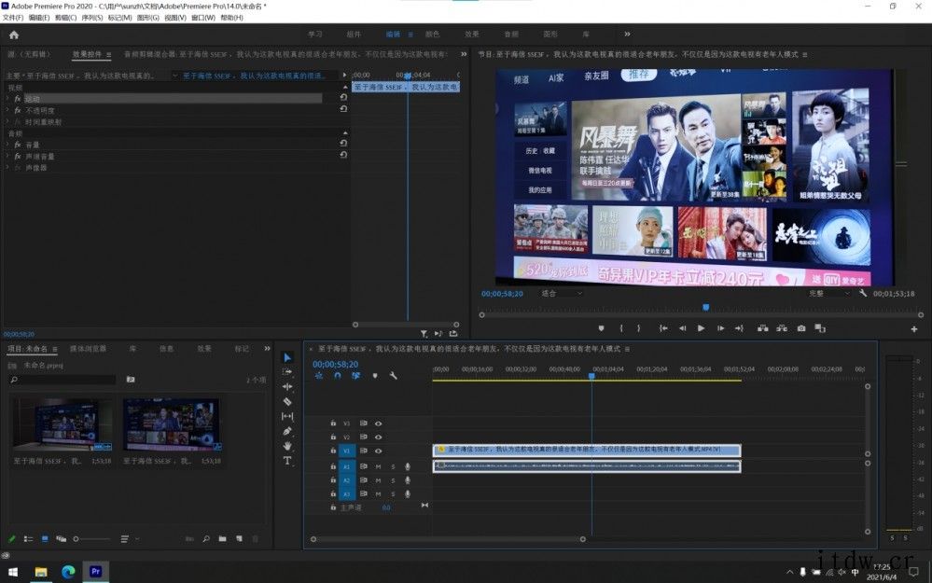Image resolution: width=932 pixels, height=583 pixels.
Task: Step back one frame
Action: [x=682, y=328]
